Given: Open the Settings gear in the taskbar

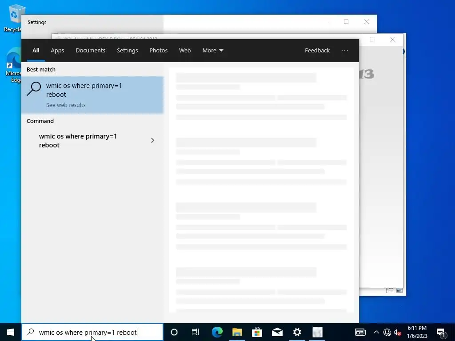Looking at the screenshot, I should [297, 332].
